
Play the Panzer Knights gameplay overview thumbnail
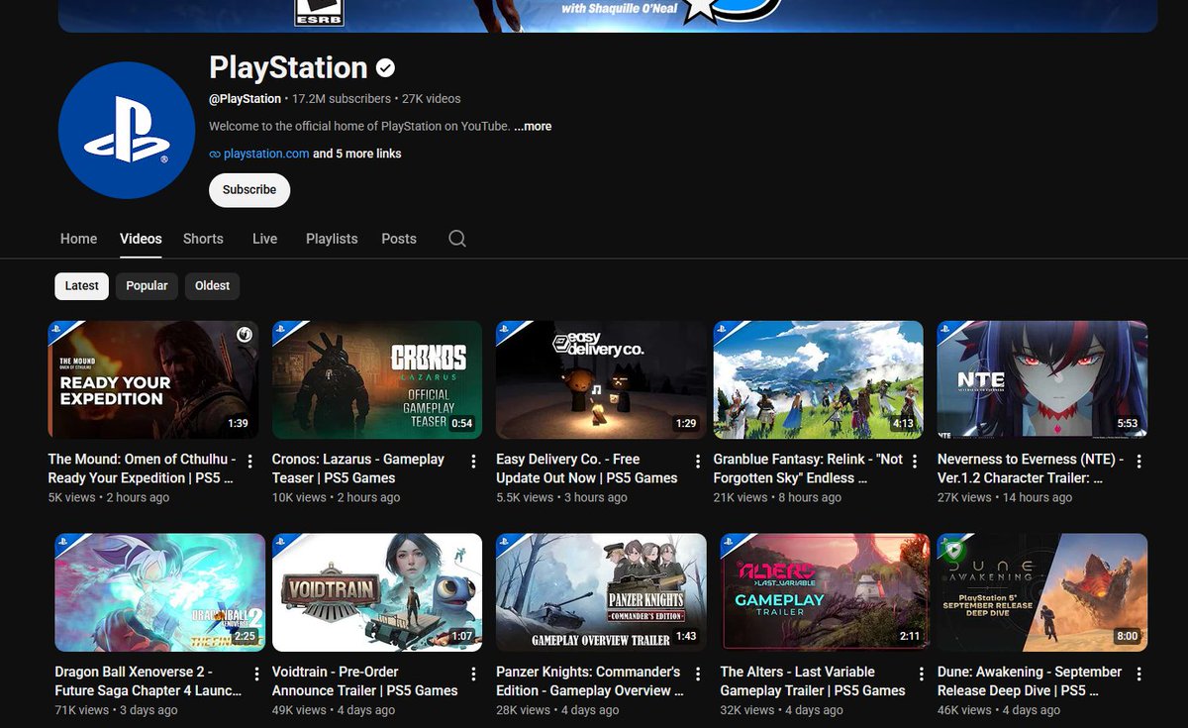pyautogui.click(x=601, y=592)
